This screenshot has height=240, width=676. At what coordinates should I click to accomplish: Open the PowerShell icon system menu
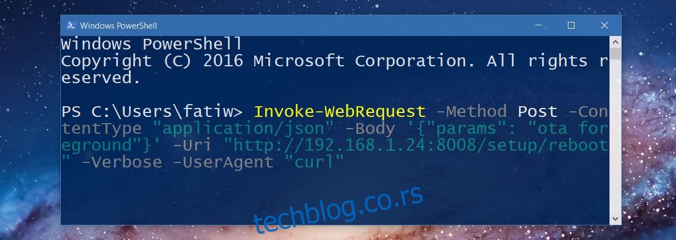point(72,25)
